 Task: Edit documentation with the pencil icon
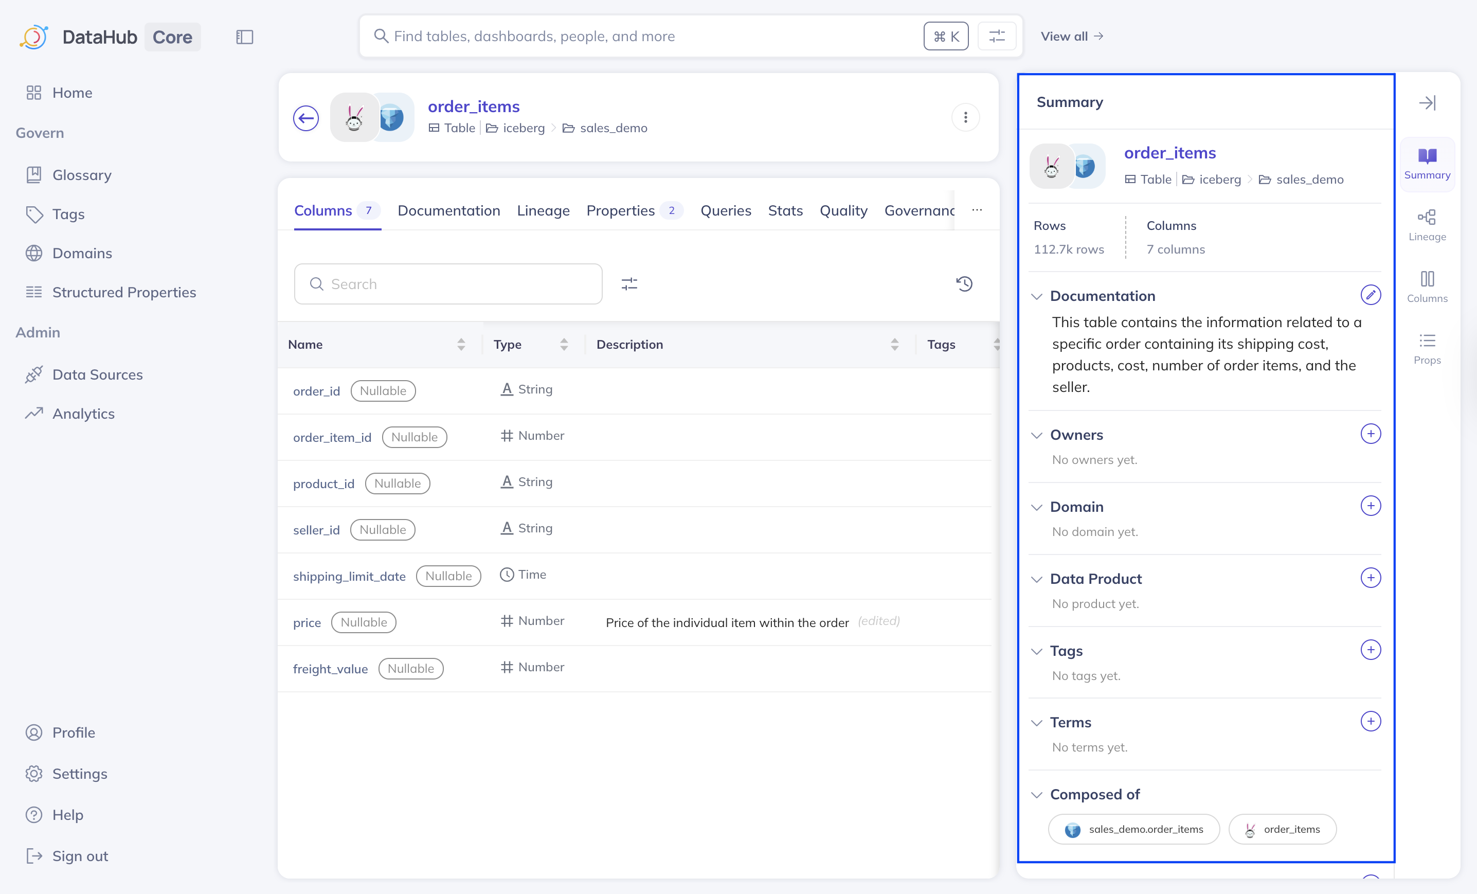tap(1371, 295)
